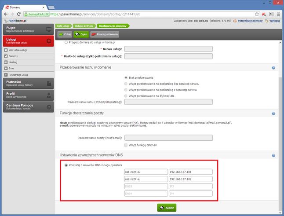Image resolution: width=284 pixels, height=216 pixels.
Task: Click Konfiguracja domeny breadcrumb
Action: (x=113, y=26)
